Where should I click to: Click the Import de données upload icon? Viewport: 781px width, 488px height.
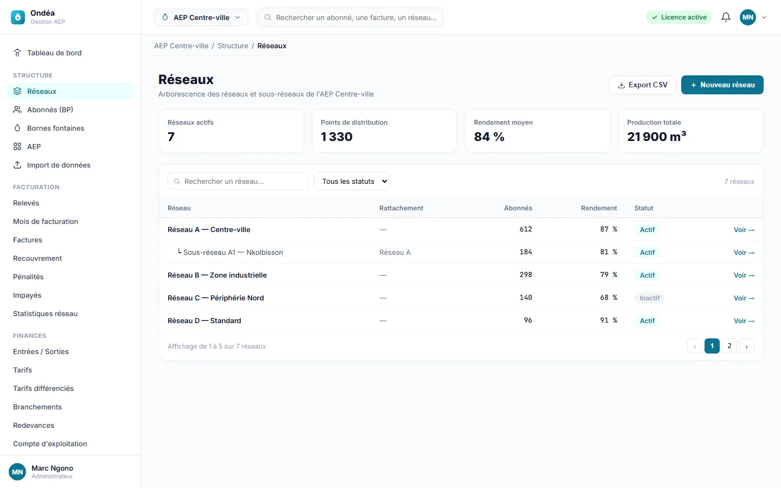coord(17,165)
